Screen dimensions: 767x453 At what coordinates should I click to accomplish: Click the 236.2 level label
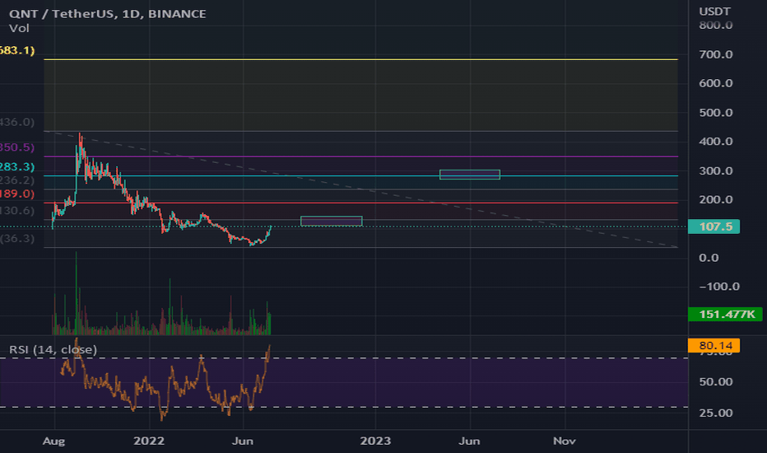(x=17, y=180)
